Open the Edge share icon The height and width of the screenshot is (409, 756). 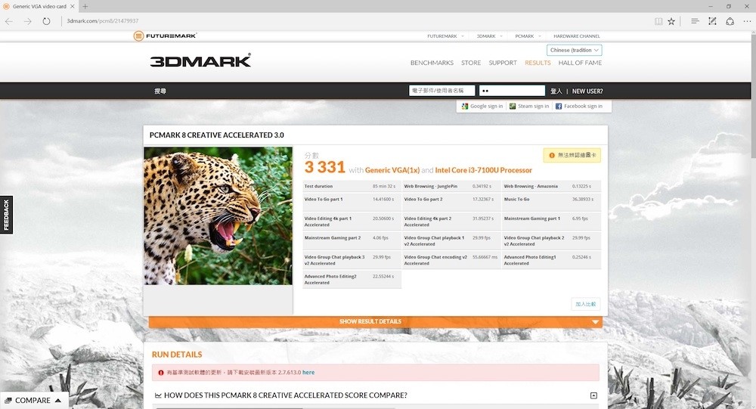click(730, 21)
